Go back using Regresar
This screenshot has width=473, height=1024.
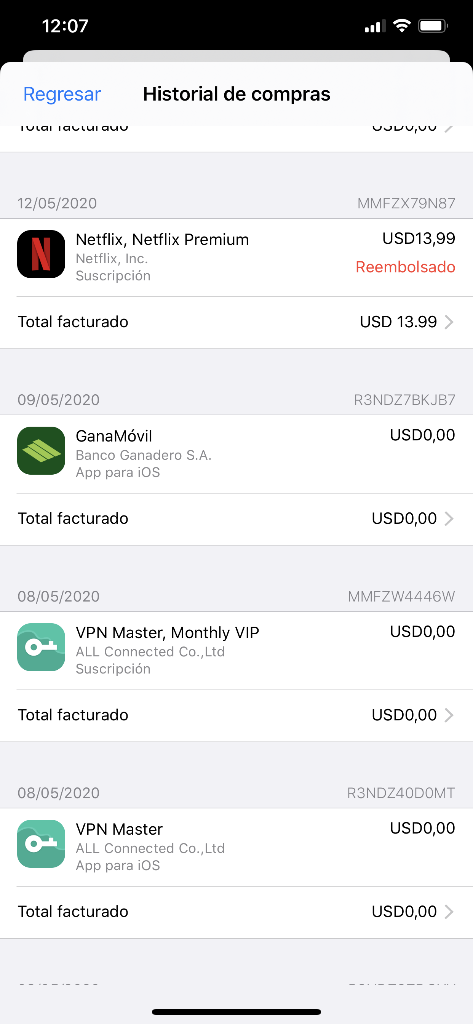(x=62, y=94)
